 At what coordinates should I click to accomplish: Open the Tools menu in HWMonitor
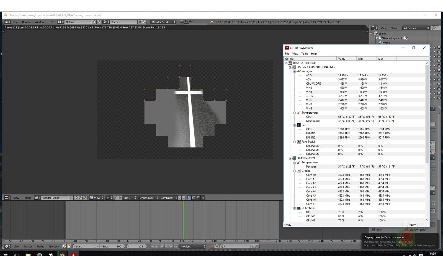(x=304, y=54)
